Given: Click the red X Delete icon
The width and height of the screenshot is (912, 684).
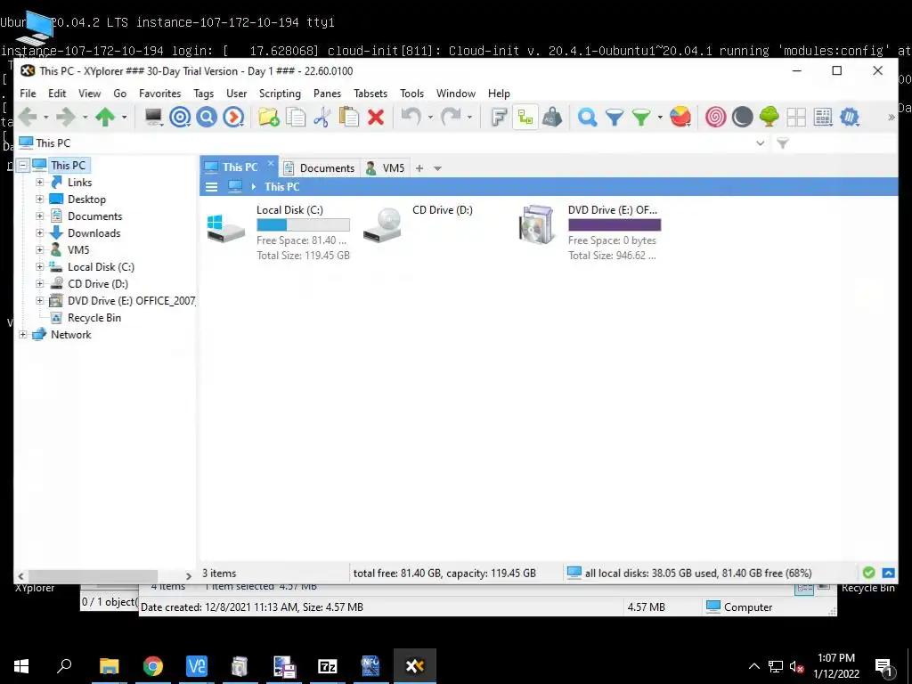Looking at the screenshot, I should point(376,117).
